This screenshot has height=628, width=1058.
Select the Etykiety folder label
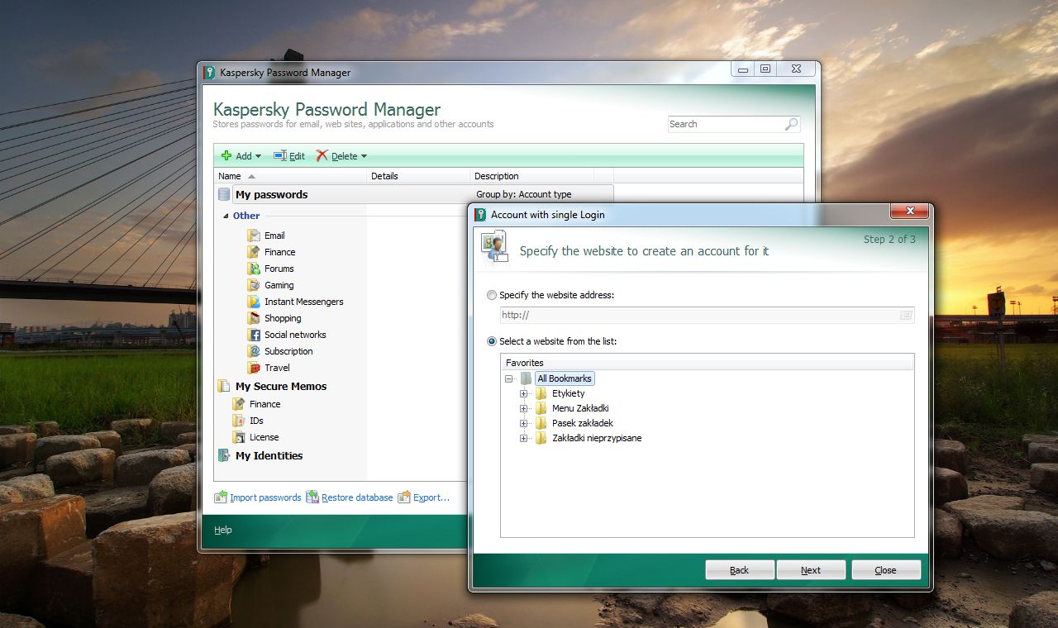point(569,393)
